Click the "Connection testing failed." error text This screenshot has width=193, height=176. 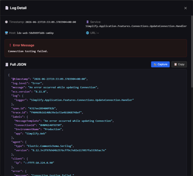(28, 51)
